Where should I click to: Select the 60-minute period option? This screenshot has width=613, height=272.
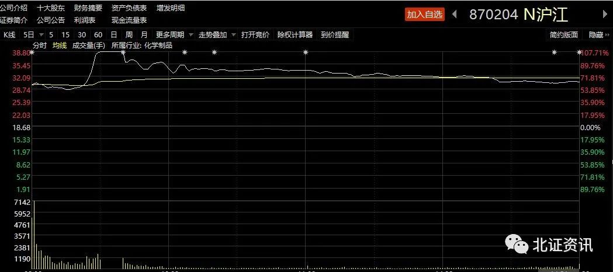[98, 35]
